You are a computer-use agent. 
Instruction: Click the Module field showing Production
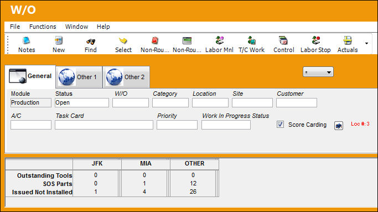click(x=31, y=103)
